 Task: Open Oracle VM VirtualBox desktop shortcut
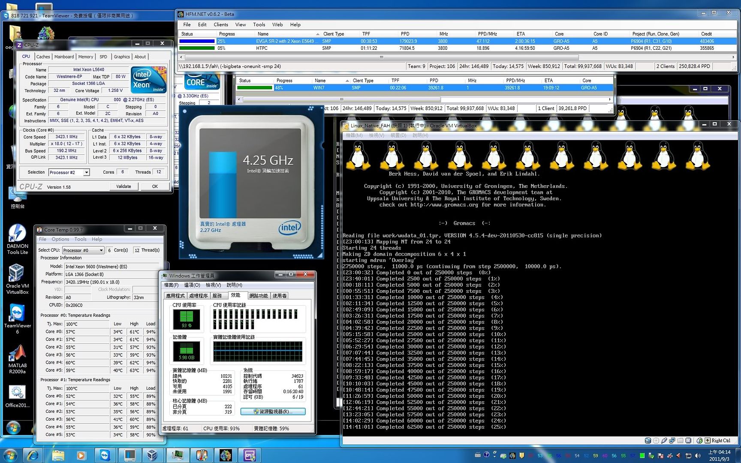point(17,279)
